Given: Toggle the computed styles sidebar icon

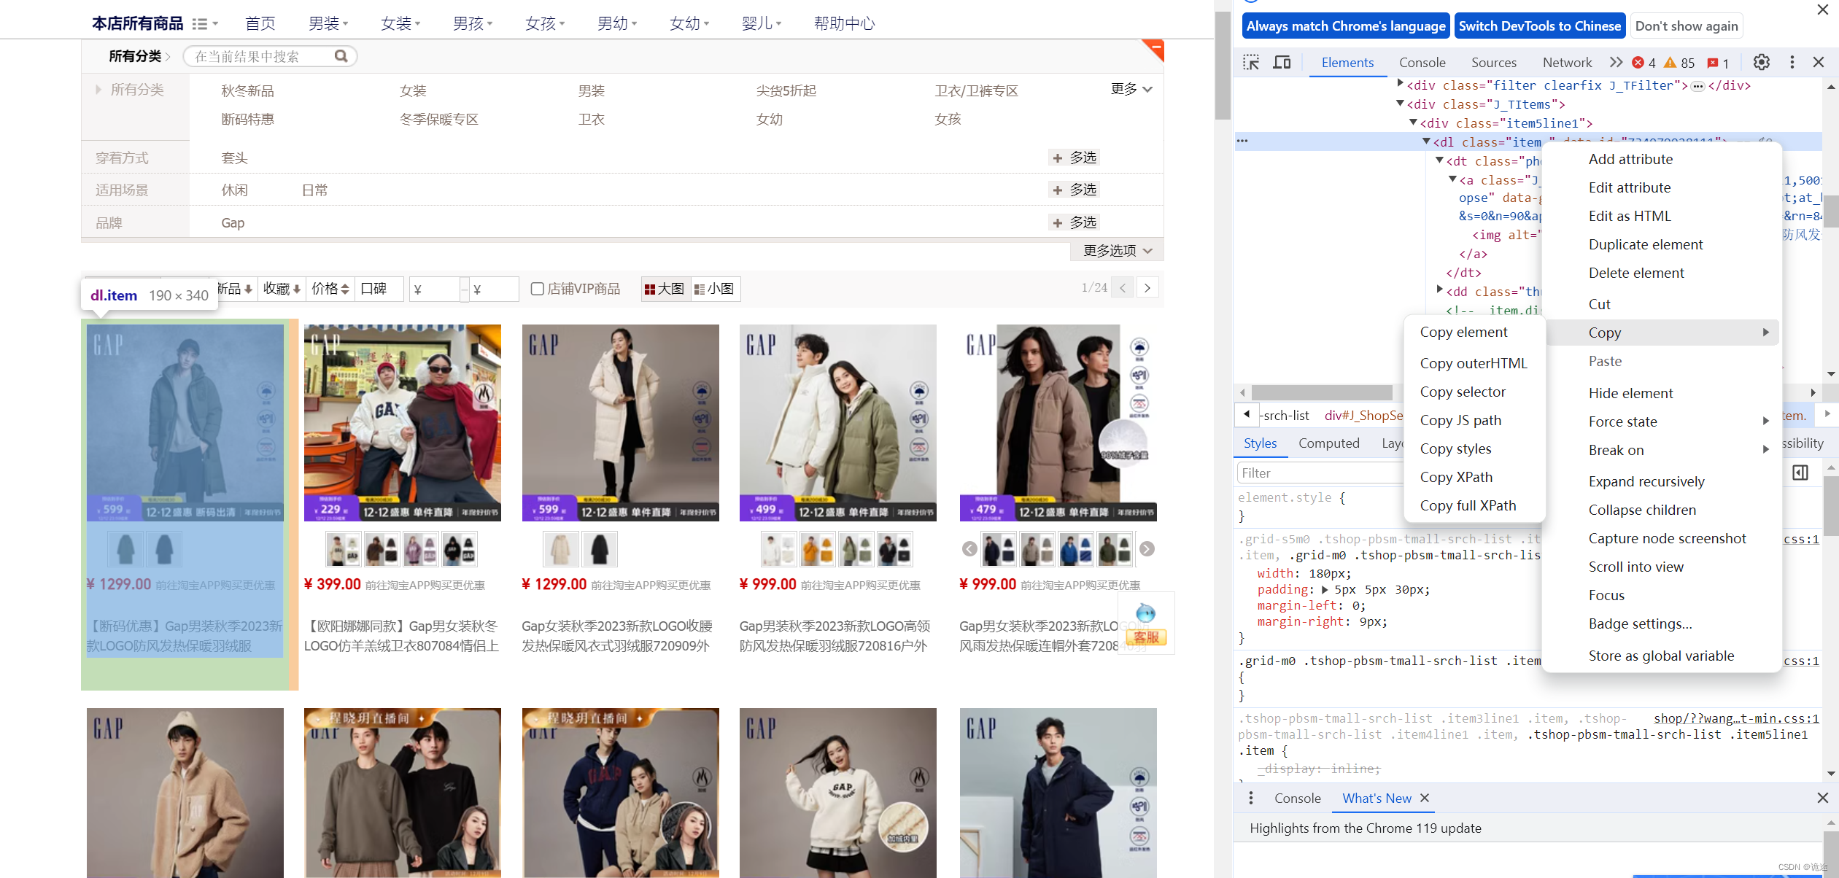Looking at the screenshot, I should 1800,473.
